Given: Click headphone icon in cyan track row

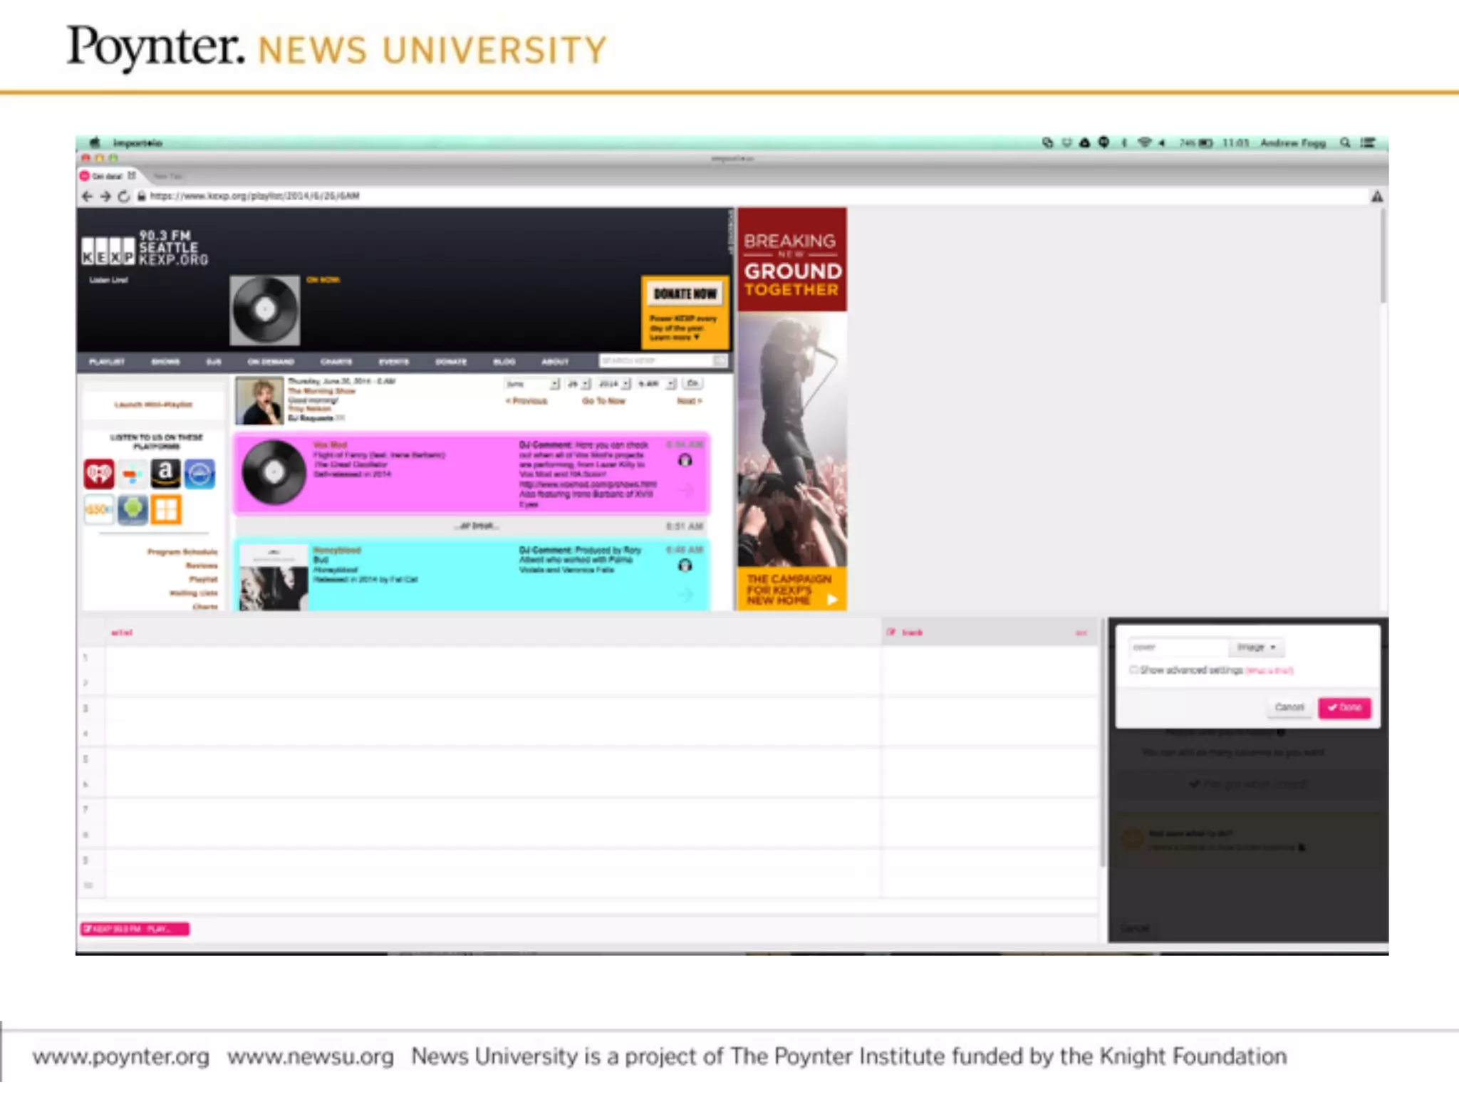Looking at the screenshot, I should click(x=685, y=566).
